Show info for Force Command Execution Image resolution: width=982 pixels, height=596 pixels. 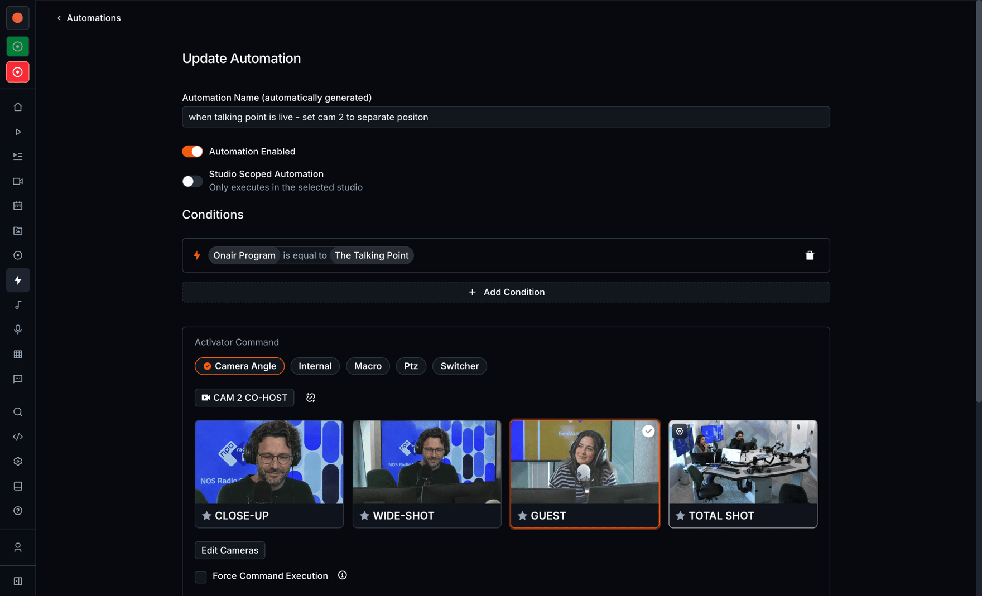tap(343, 575)
